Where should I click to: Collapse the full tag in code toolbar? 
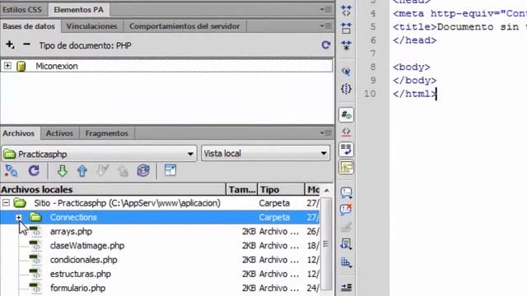tap(346, 10)
